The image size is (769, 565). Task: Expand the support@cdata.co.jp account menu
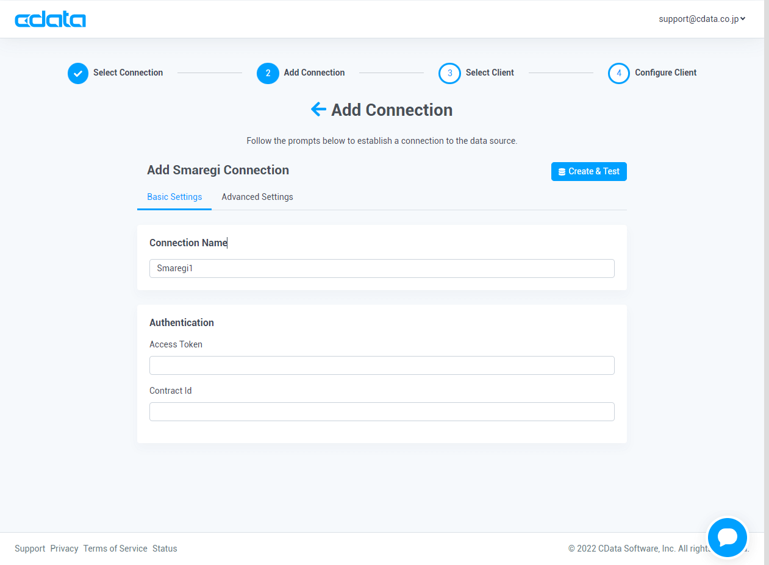click(702, 19)
